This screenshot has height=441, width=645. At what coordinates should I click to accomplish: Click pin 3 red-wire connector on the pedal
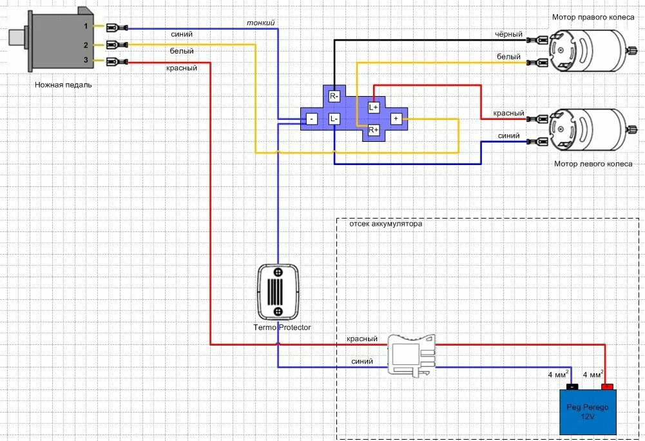click(115, 62)
